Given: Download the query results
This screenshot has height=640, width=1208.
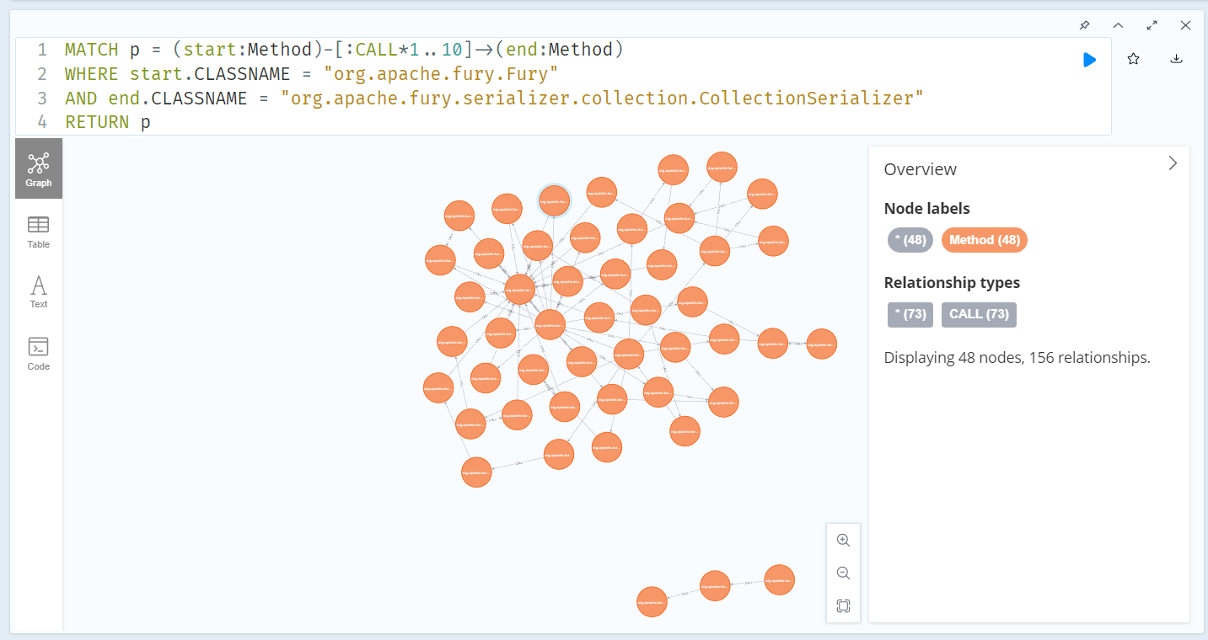Looking at the screenshot, I should coord(1177,59).
